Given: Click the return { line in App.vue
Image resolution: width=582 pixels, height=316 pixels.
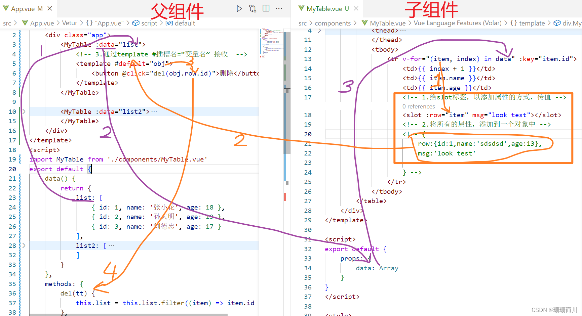Looking at the screenshot, I should coord(76,188).
